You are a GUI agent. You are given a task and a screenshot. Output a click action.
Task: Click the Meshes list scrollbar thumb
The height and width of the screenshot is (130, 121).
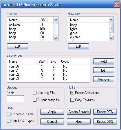pyautogui.click(x=56, y=23)
